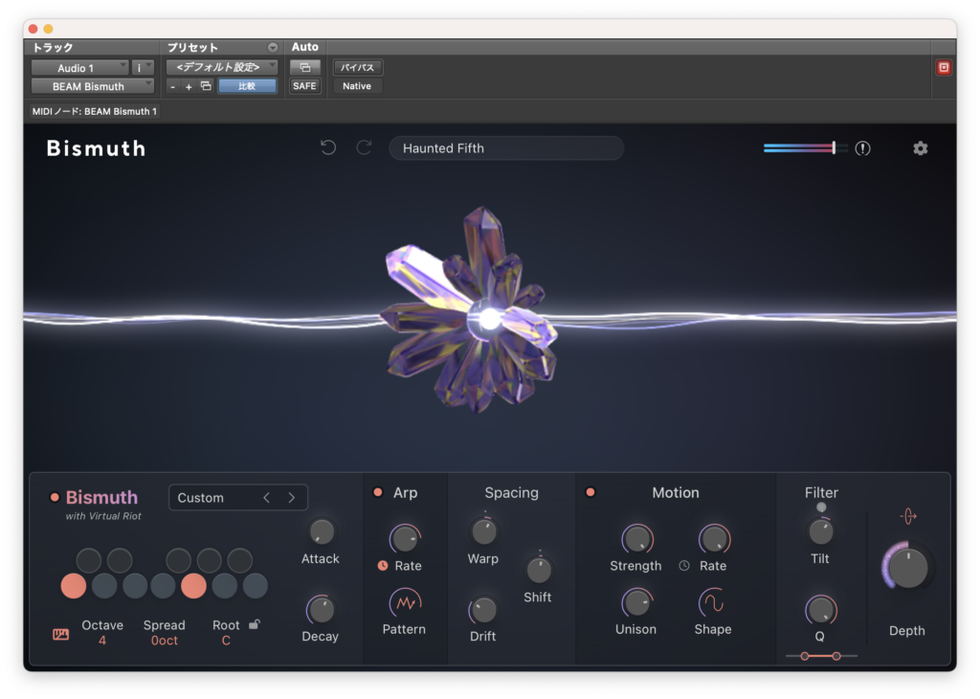Click the preset plus button
Screen dimensions: 980x699
coord(189,86)
